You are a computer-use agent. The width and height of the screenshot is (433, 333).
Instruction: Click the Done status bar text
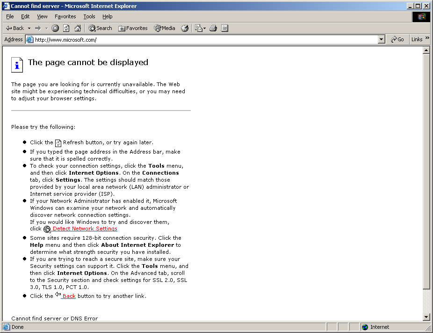pyautogui.click(x=18, y=327)
